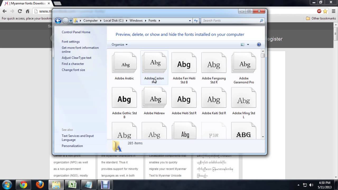Click the Search Fonts input box
Image resolution: width=338 pixels, height=190 pixels.
(230, 21)
